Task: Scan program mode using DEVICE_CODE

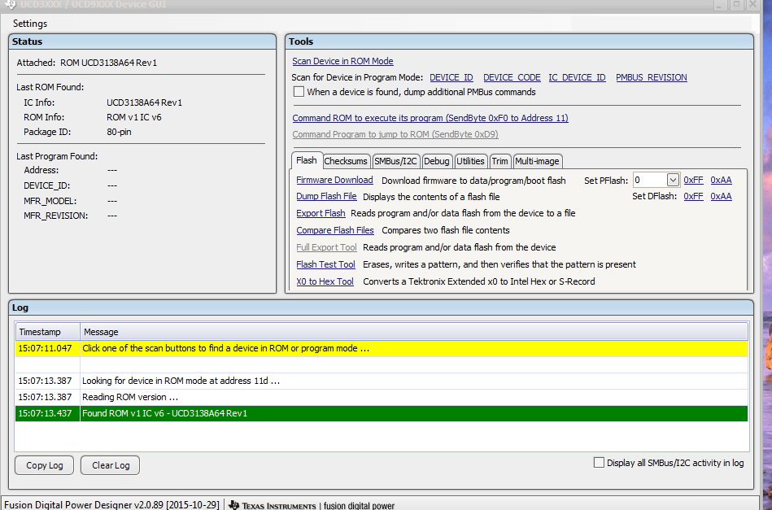Action: (x=512, y=77)
